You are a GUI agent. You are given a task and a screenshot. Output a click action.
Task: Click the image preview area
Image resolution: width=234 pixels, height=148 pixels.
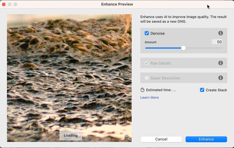point(69,78)
